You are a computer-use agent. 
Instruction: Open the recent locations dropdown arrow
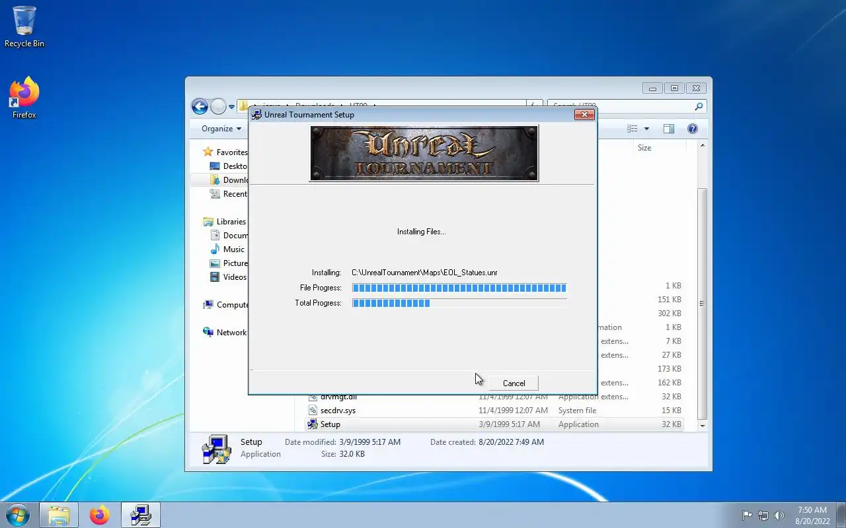click(231, 107)
